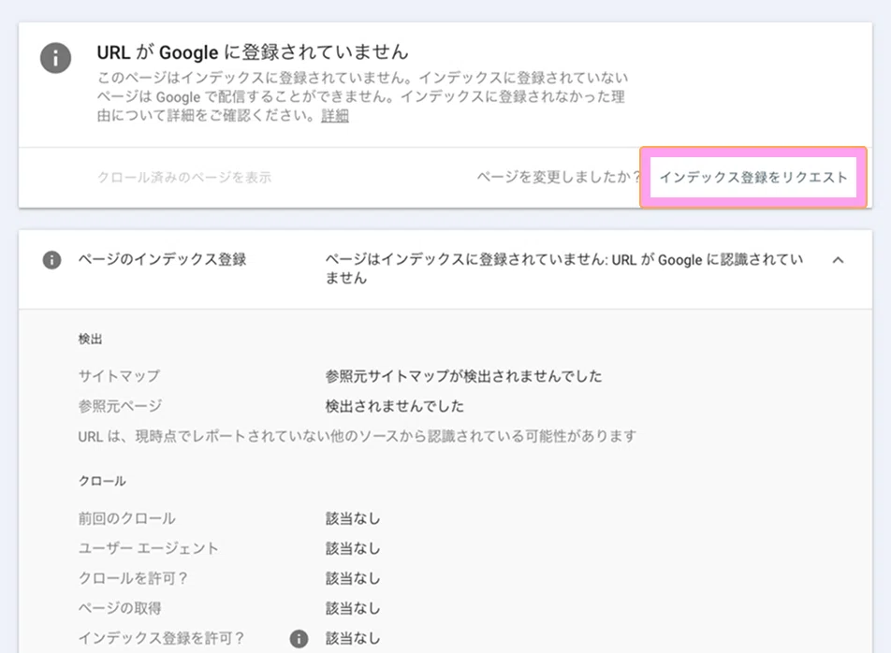Image resolution: width=891 pixels, height=653 pixels.
Task: Click 参照元サイトマップが検出されませんでした value
Action: tap(463, 376)
